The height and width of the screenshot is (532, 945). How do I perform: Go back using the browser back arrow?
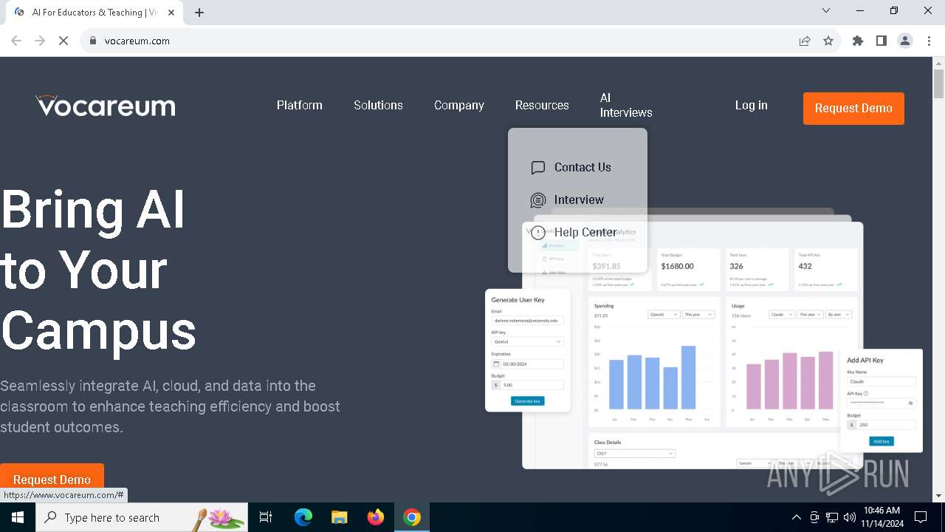(16, 41)
